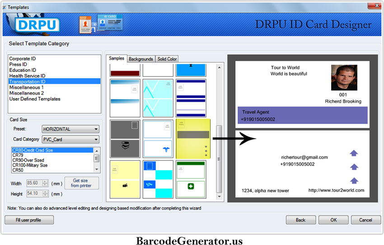Image resolution: width=384 pixels, height=245 pixels.
Task: Click the preview card photo
Action: pyautogui.click(x=344, y=78)
